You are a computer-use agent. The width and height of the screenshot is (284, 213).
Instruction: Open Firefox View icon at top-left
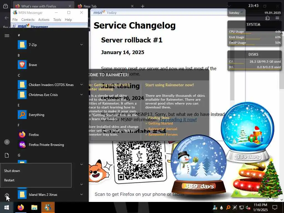pos(6,6)
